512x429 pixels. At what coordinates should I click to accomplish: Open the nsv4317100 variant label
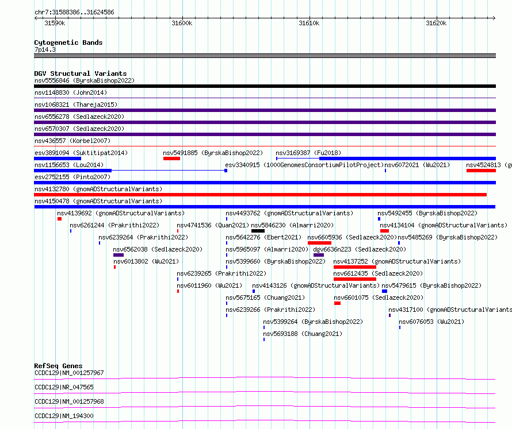(450, 310)
